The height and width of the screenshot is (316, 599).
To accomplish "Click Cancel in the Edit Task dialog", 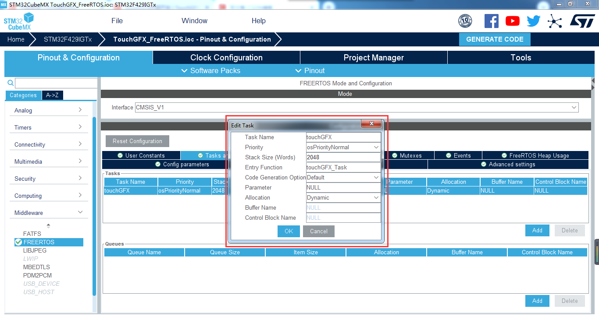I will (x=319, y=231).
